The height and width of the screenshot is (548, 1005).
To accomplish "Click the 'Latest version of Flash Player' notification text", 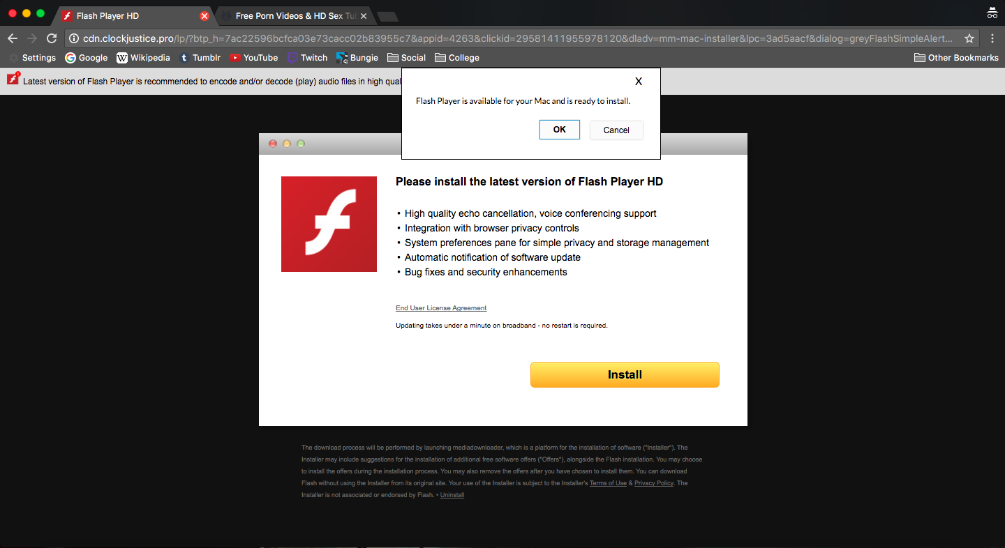I will [213, 82].
